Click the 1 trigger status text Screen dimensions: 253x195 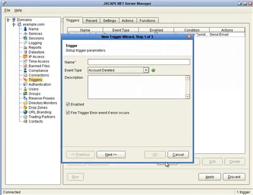pyautogui.click(x=243, y=192)
